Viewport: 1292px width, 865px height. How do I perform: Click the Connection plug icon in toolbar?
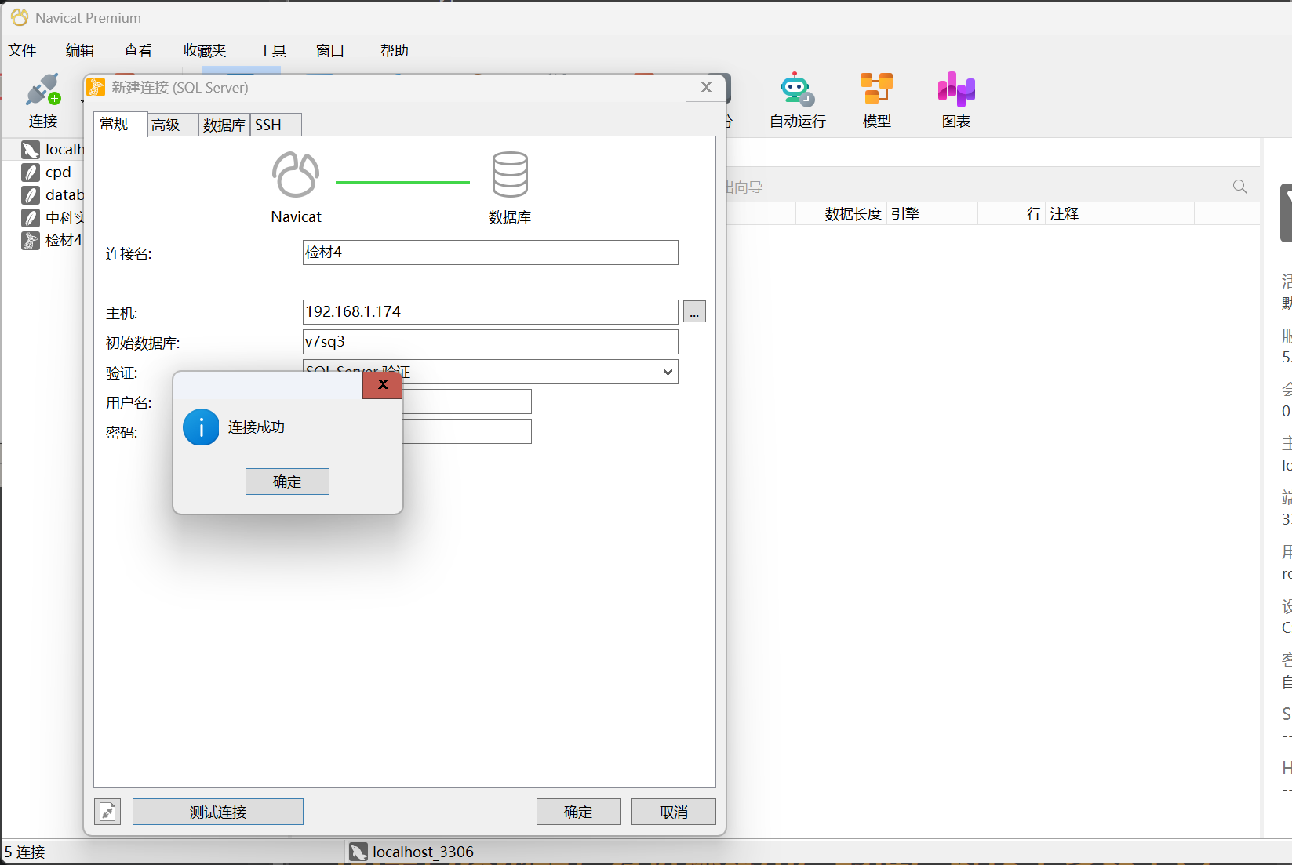coord(42,91)
